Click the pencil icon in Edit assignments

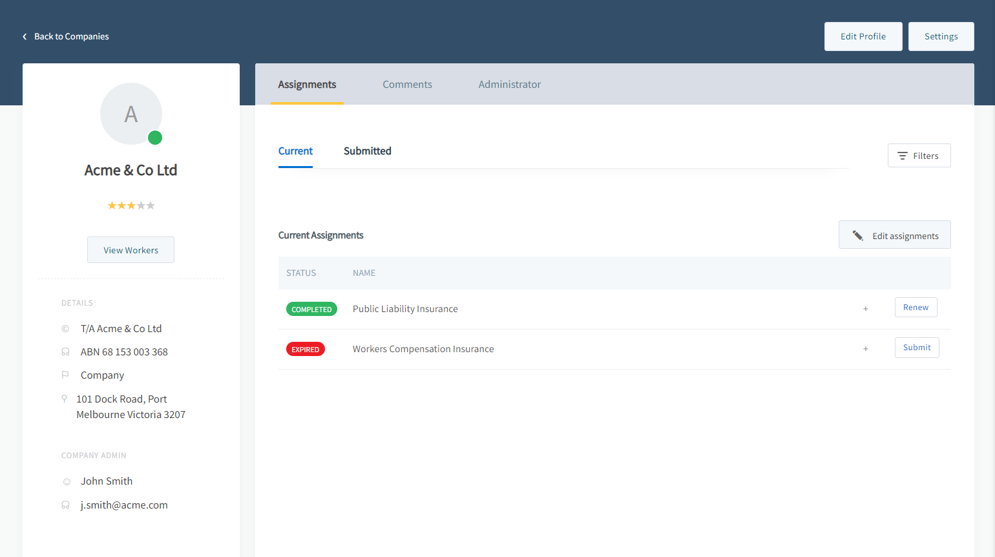(x=857, y=236)
